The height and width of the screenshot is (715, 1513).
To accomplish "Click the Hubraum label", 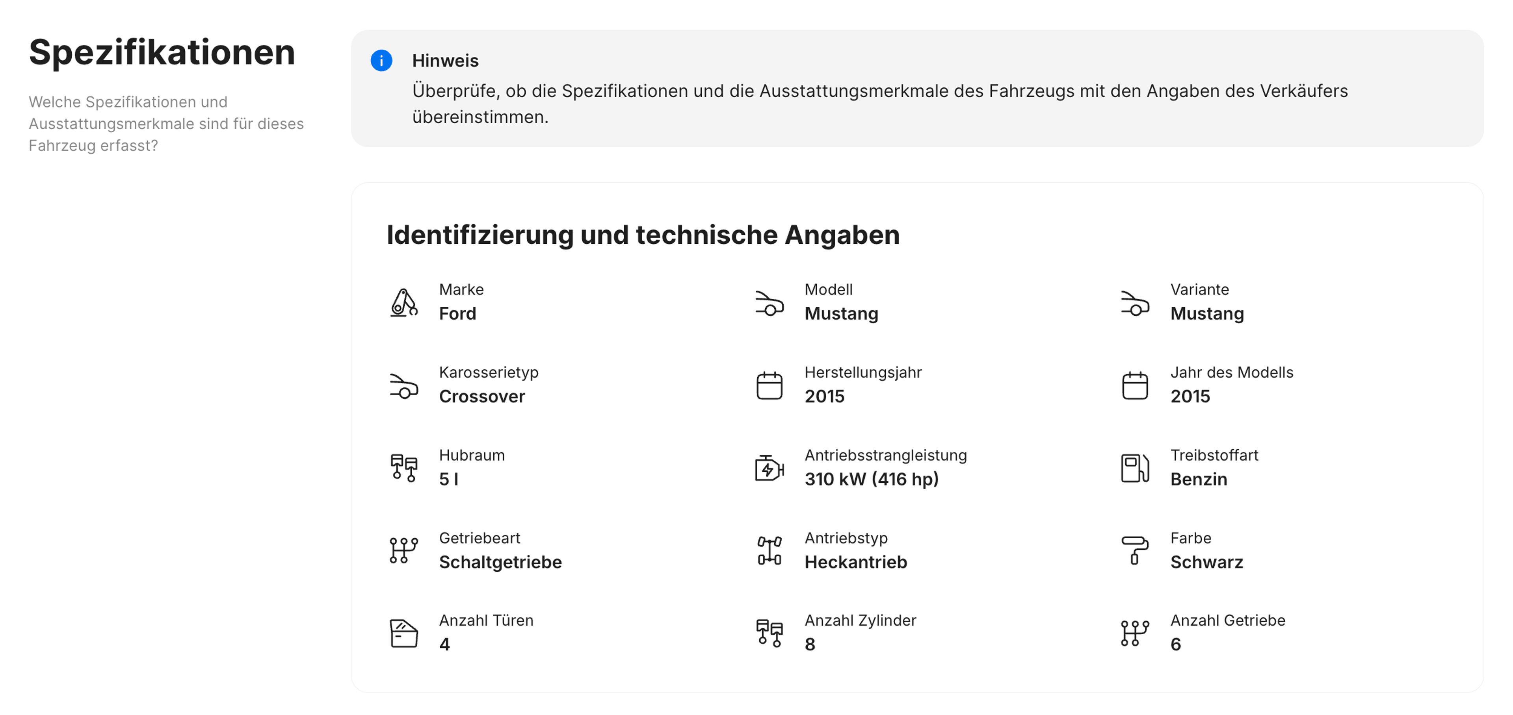I will [472, 455].
